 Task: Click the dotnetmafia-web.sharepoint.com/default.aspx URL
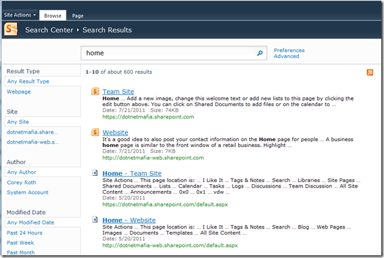[170, 245]
